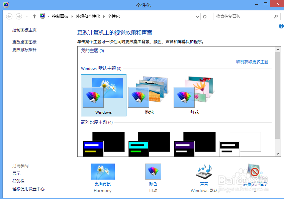Click the 我的主题 (0) group header

tap(92, 51)
